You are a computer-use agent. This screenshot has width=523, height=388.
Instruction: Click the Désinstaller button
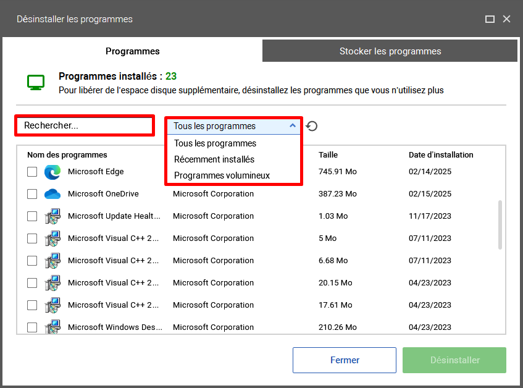tap(454, 360)
